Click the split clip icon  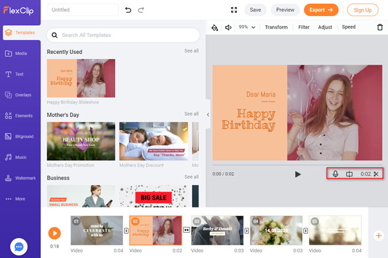click(349, 174)
